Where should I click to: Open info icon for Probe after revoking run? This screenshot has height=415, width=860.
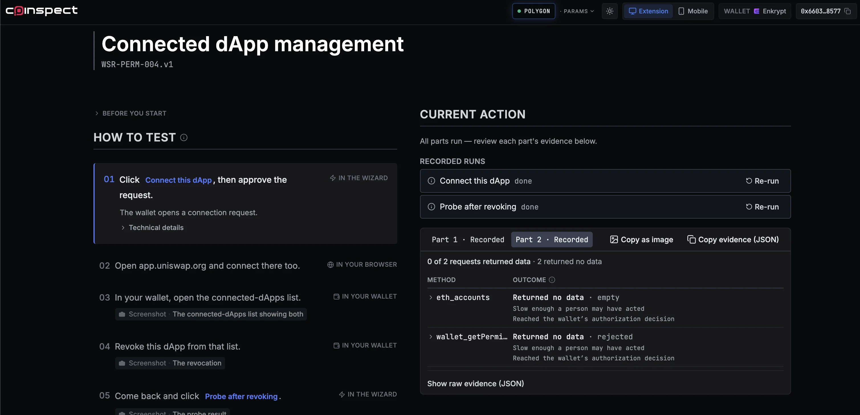[x=431, y=207]
